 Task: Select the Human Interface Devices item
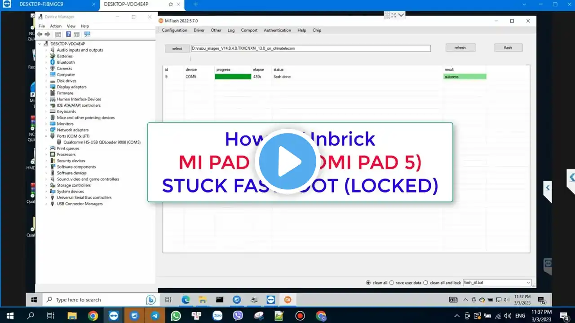click(79, 99)
